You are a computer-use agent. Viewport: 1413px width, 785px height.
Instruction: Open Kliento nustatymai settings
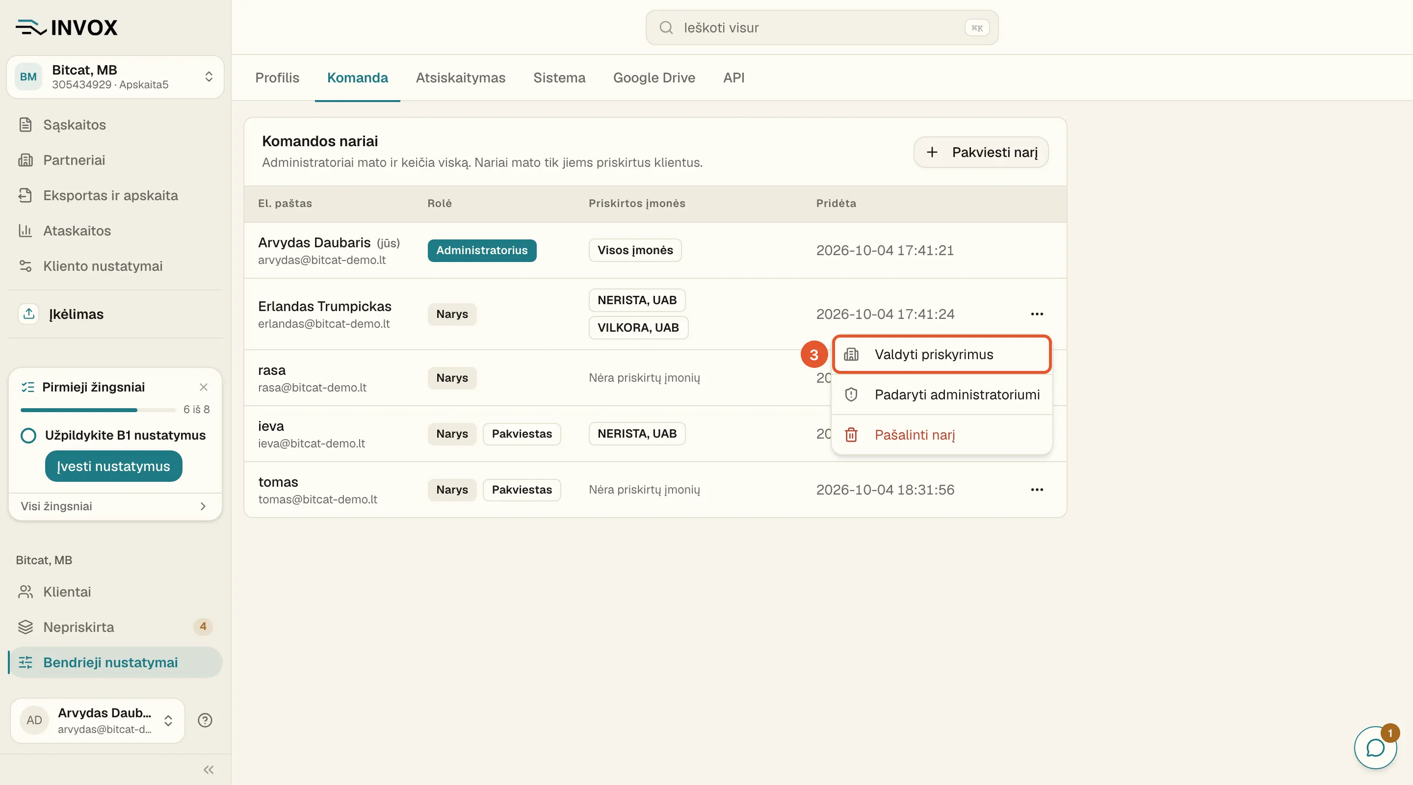pyautogui.click(x=115, y=266)
